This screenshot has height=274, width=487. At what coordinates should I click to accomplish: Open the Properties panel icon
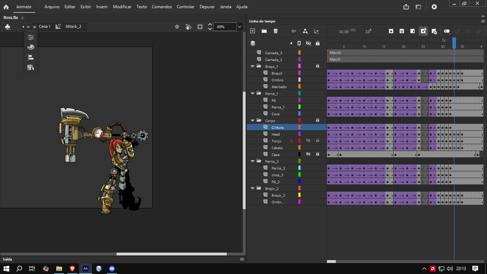[x=31, y=37]
